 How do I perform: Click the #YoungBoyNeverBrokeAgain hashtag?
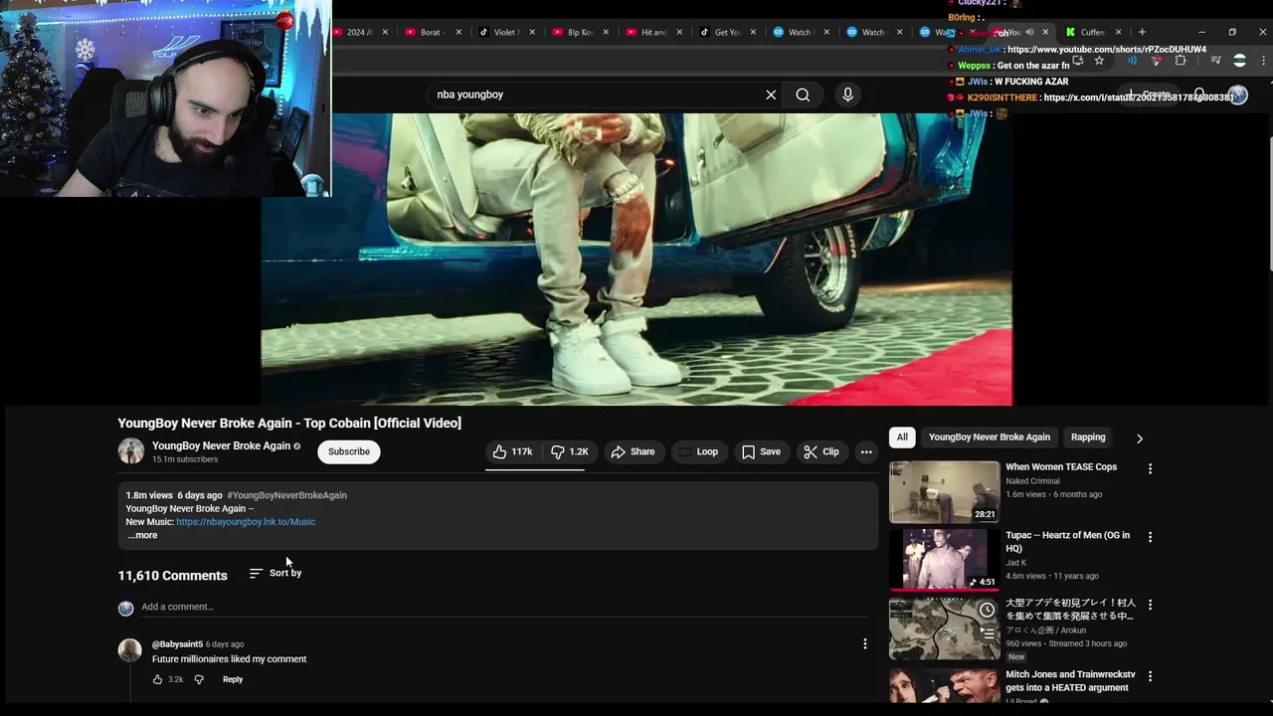point(286,495)
